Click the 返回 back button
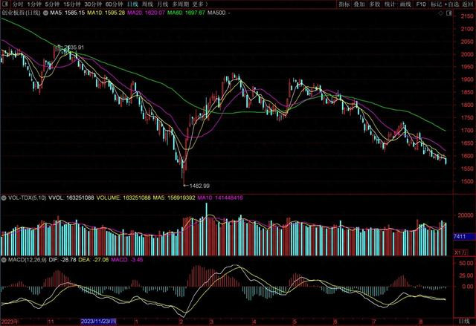Image resolution: width=476 pixels, height=326 pixels. pyautogui.click(x=468, y=4)
